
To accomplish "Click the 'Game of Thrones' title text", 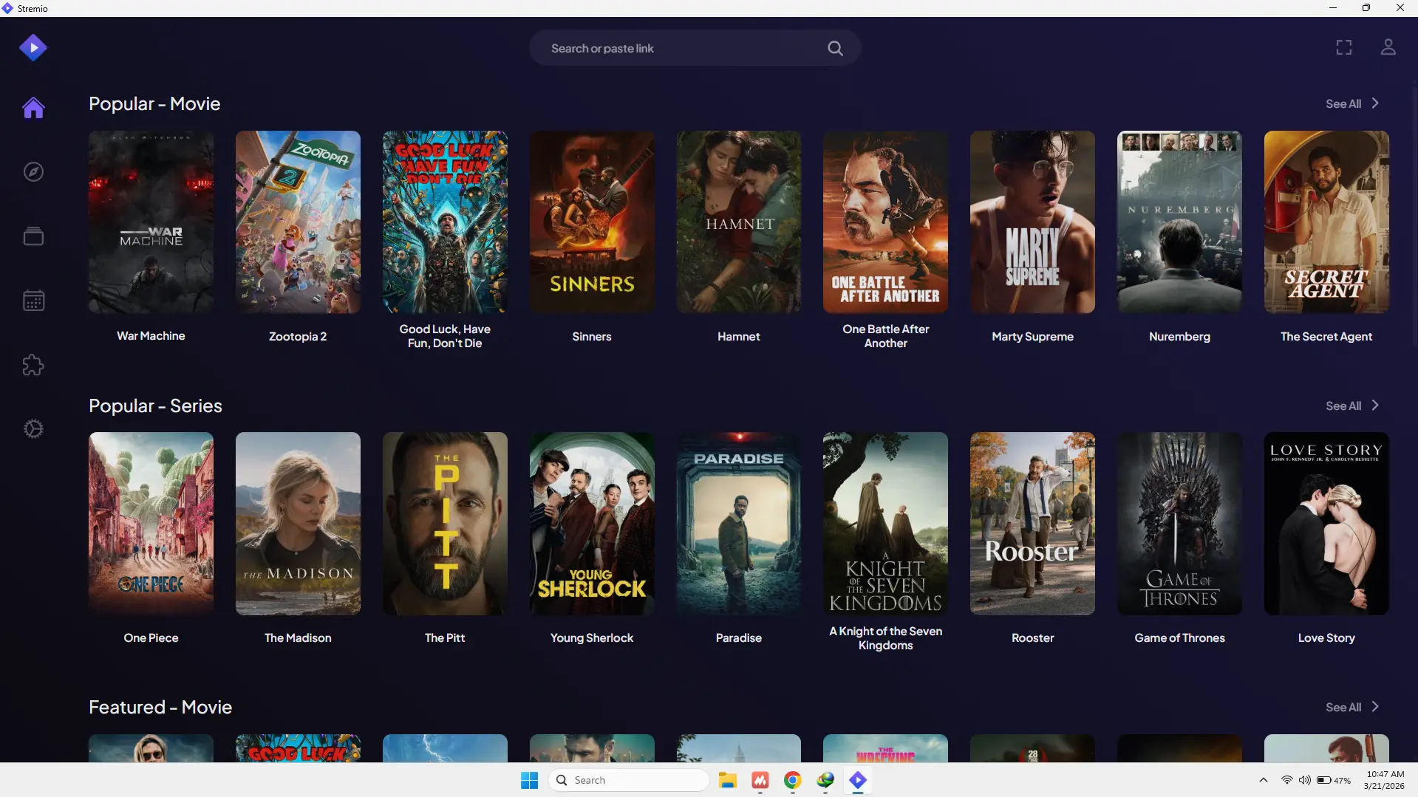I will pyautogui.click(x=1179, y=638).
